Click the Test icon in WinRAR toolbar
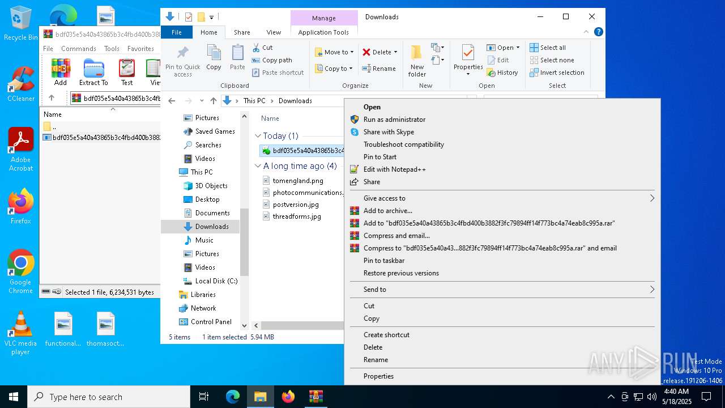 click(127, 72)
